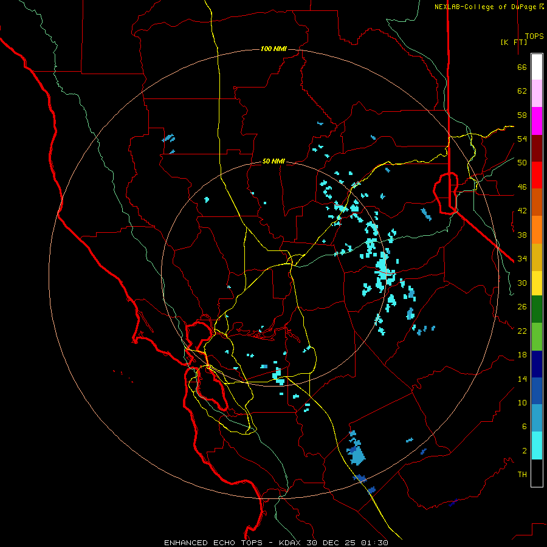547x547 pixels.
Task: Click the black TH legend swatch
Action: coord(537,473)
